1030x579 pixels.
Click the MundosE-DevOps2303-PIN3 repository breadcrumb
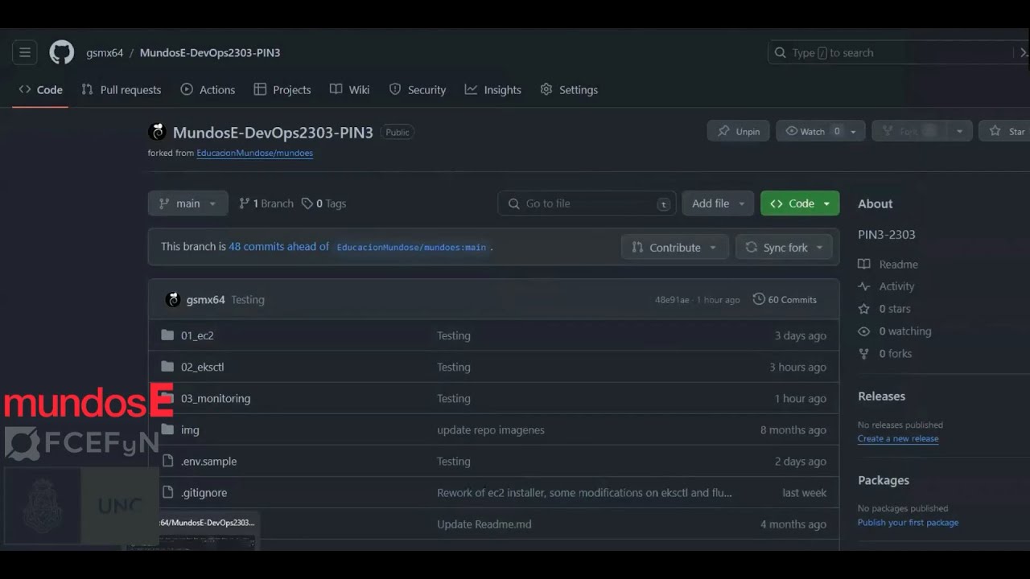(x=210, y=53)
